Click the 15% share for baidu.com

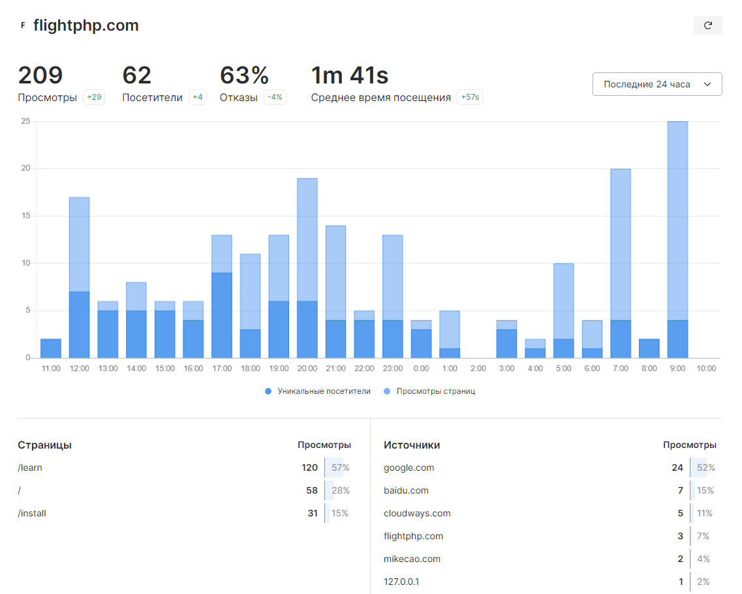(705, 490)
